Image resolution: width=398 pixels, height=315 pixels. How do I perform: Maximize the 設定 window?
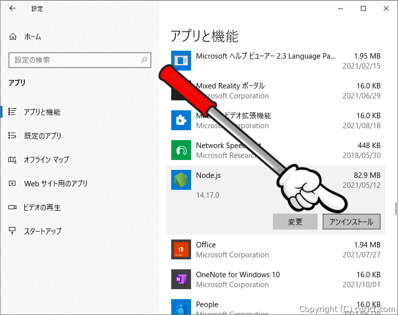pyautogui.click(x=363, y=8)
